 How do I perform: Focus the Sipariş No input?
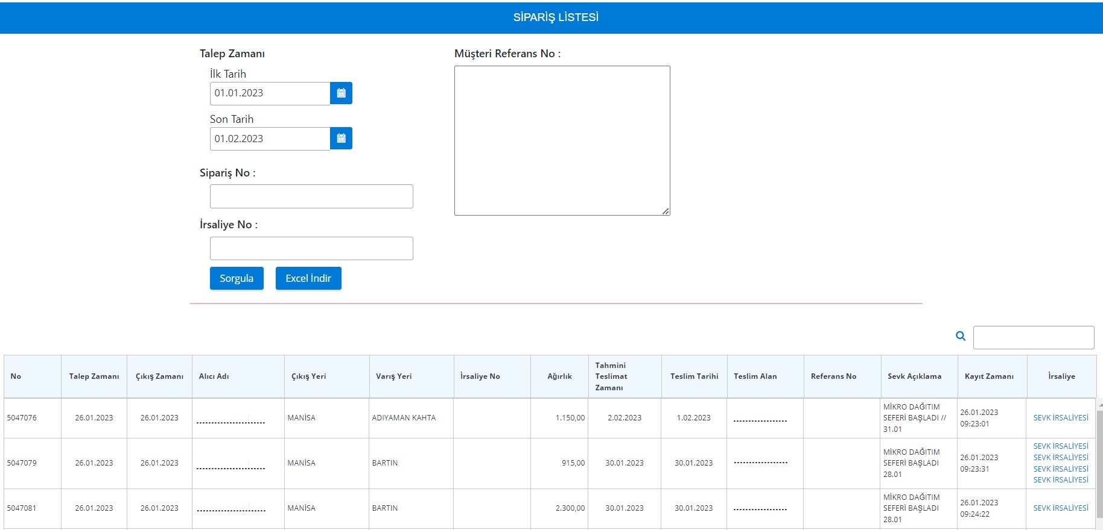[x=311, y=196]
